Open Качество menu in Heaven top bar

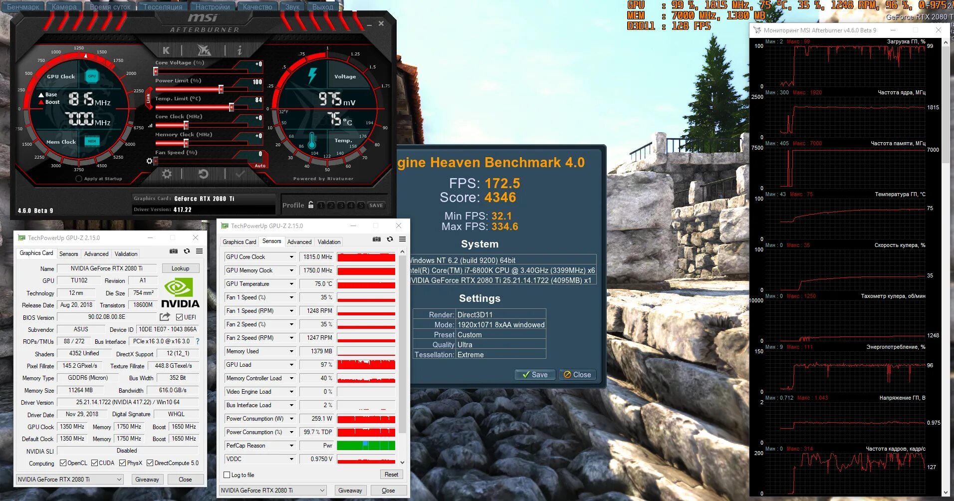coord(257,6)
